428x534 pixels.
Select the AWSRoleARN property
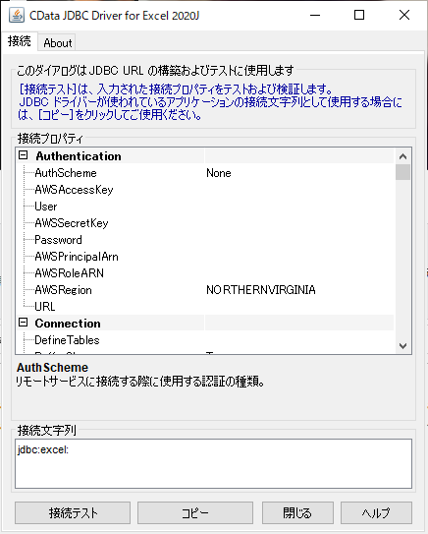pos(70,273)
